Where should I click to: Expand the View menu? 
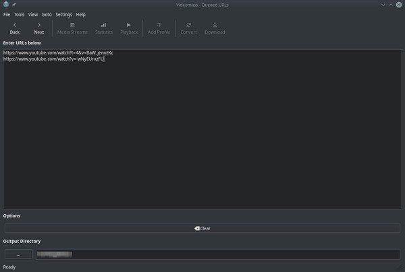[33, 14]
